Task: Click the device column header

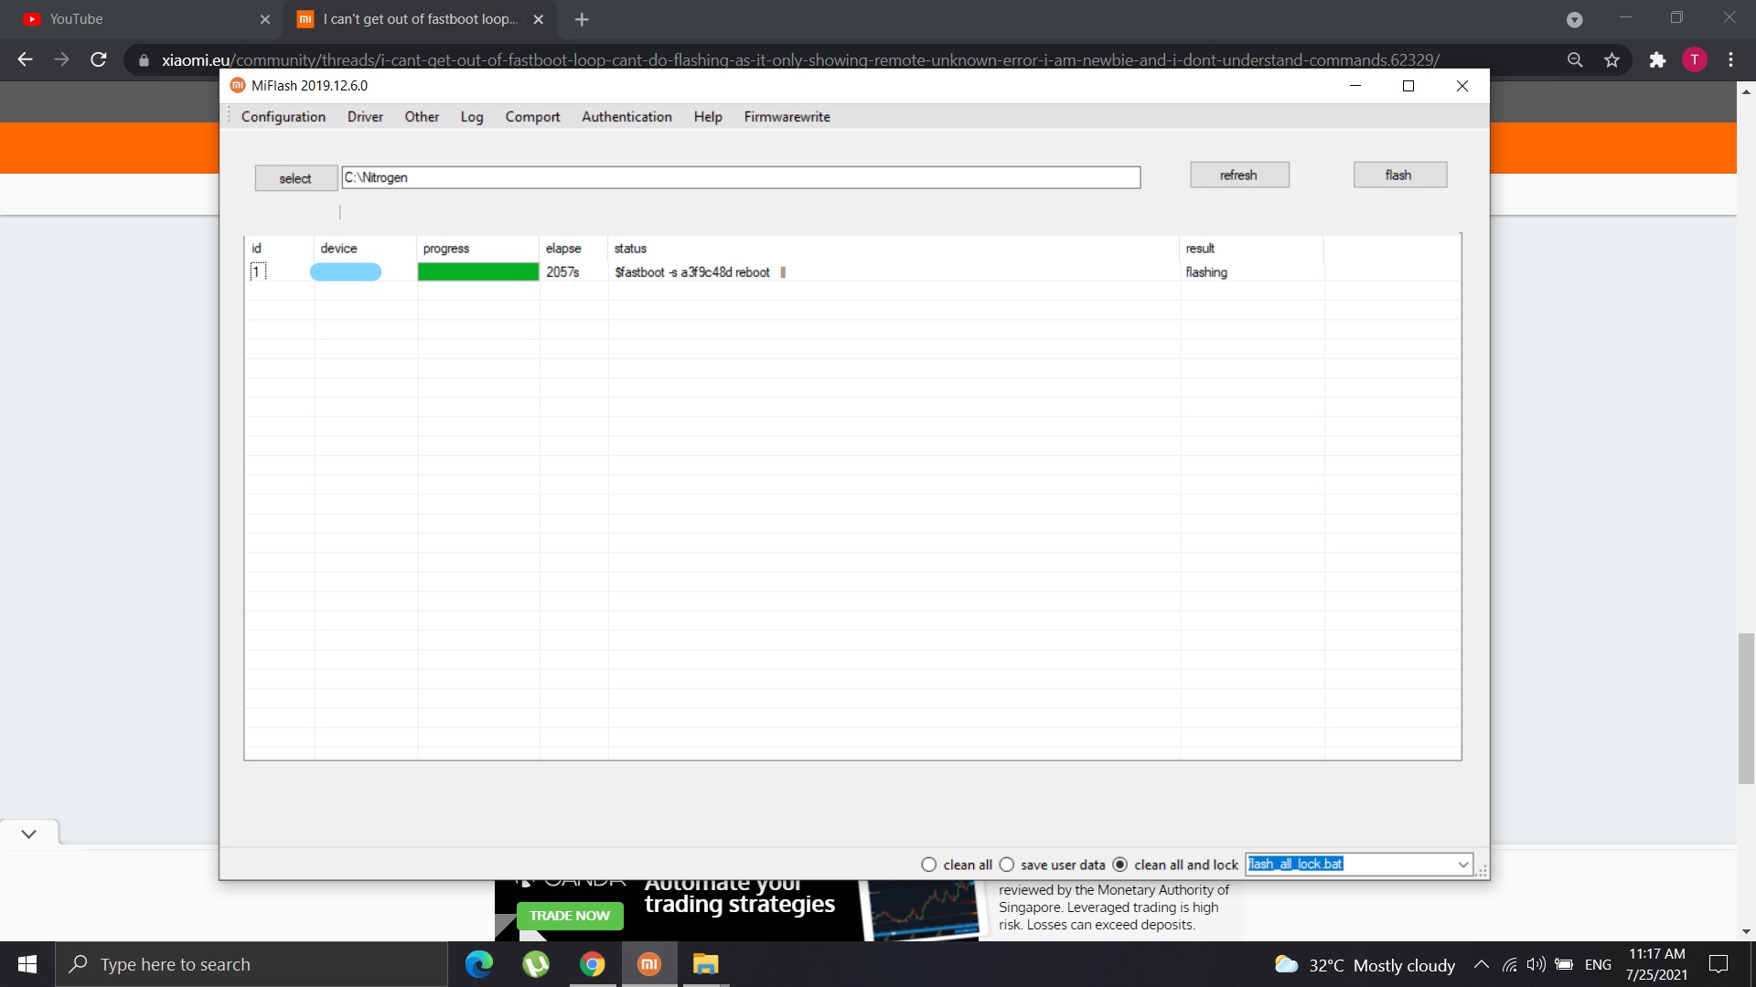Action: (338, 249)
